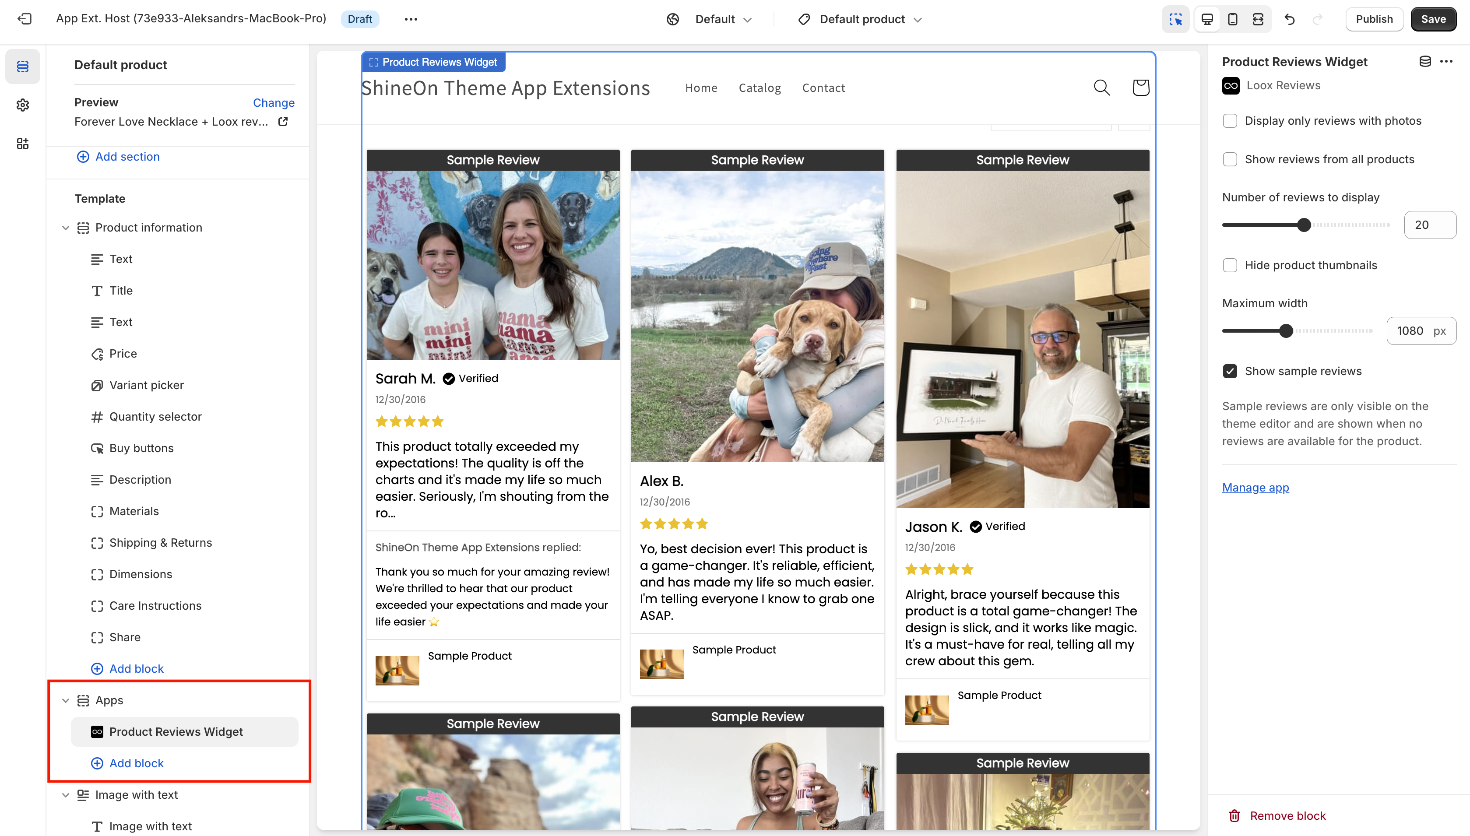The width and height of the screenshot is (1470, 836).
Task: Click Add section
Action: (x=118, y=157)
